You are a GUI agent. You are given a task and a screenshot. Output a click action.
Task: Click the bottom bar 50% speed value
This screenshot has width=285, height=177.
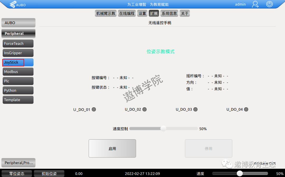click(x=280, y=174)
